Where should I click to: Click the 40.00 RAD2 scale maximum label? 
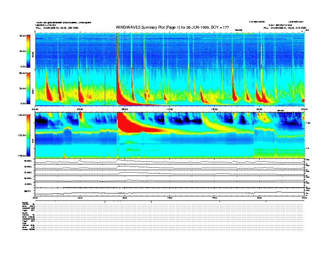[x=22, y=36]
